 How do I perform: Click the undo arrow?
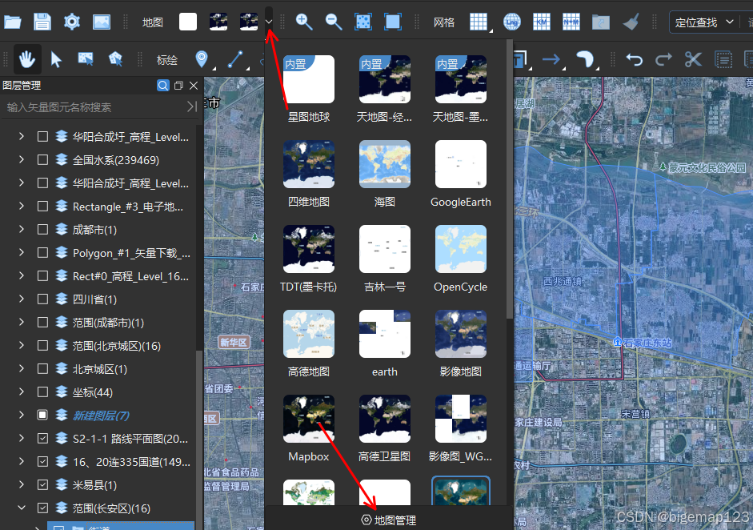coord(634,59)
